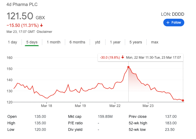
Task: Click the -30.0 (19.8%) tooltip value
Action: 110,58
